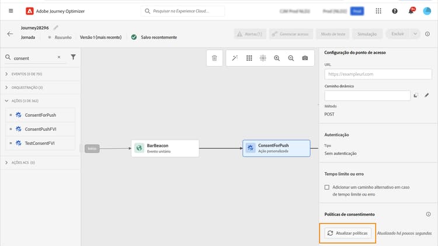Open the hamburger navigation menu
This screenshot has width=438, height=246.
(x=11, y=11)
